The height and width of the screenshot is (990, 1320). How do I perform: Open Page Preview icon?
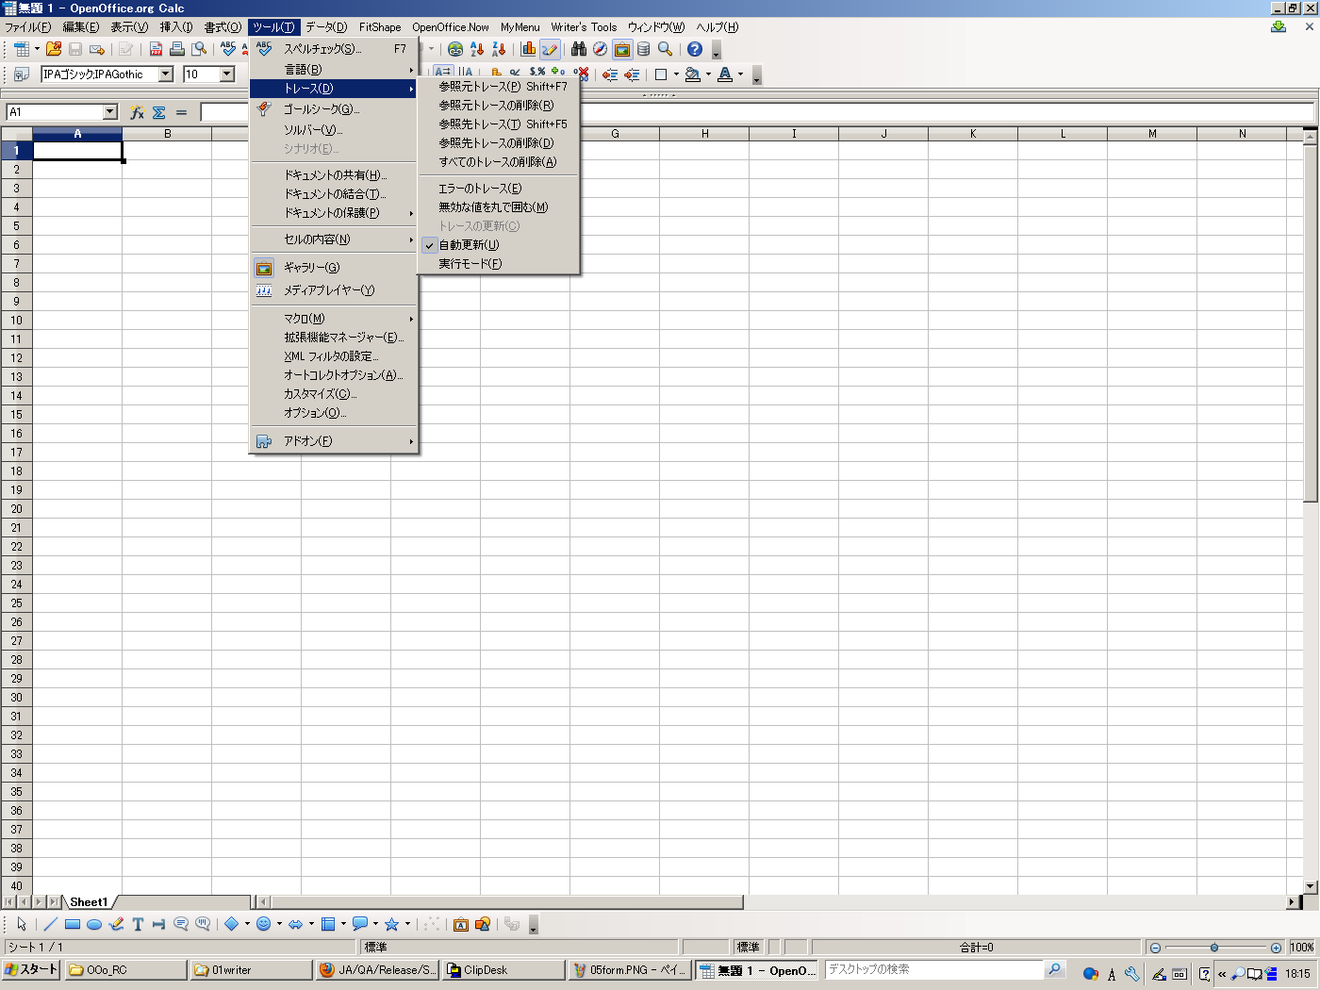click(199, 49)
